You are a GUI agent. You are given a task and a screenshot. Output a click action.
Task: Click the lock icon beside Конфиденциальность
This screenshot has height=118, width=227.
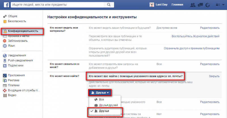coord(5,31)
